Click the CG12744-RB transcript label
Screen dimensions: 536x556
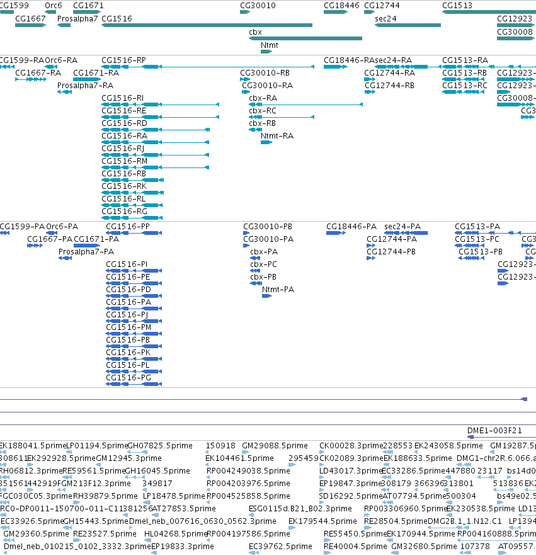point(389,86)
